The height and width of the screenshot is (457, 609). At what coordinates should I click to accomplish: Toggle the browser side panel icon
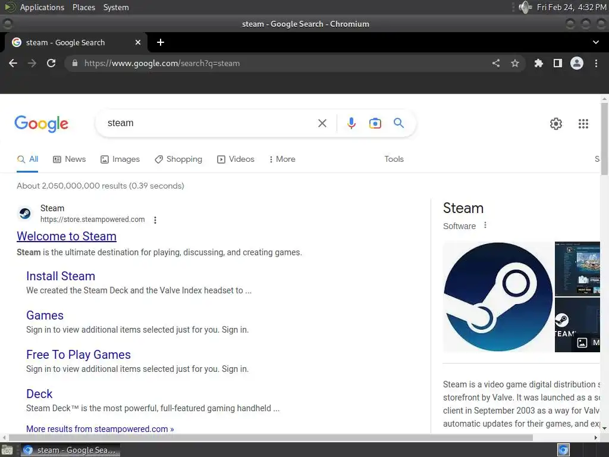point(558,63)
